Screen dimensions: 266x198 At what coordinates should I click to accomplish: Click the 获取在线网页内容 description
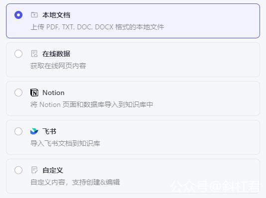tap(58, 66)
